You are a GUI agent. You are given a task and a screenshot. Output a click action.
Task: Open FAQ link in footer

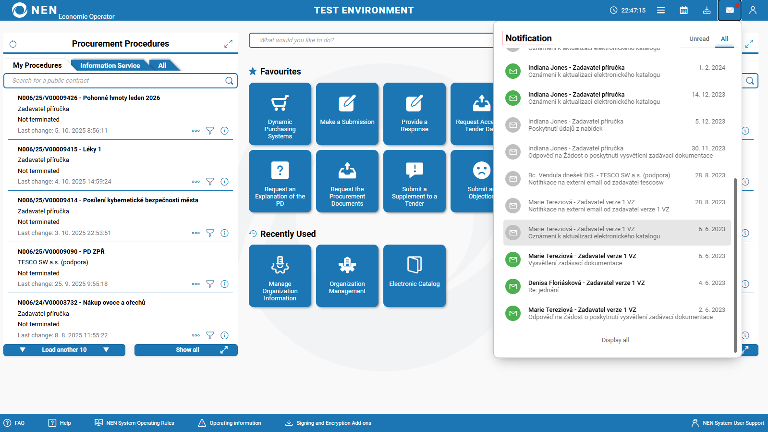(14, 423)
